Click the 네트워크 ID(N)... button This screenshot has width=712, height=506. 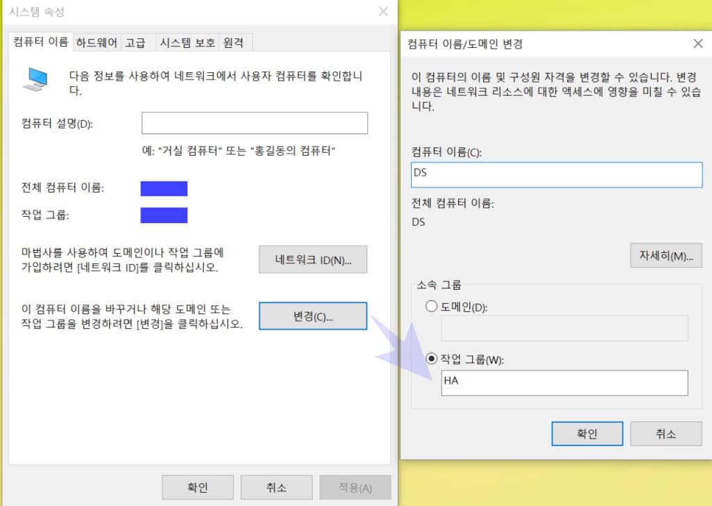313,260
